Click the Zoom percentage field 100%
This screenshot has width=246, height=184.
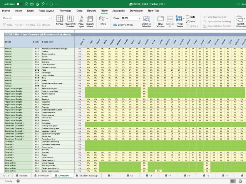pyautogui.click(x=129, y=18)
